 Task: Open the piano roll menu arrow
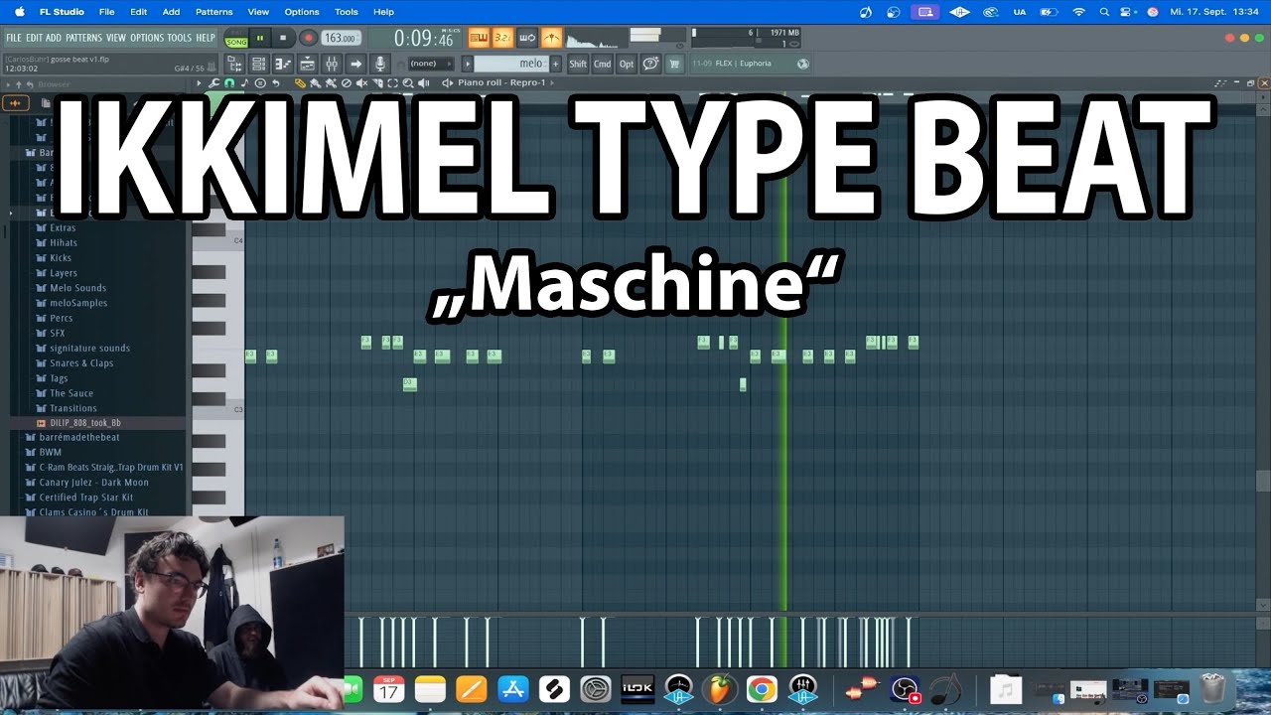(x=199, y=83)
